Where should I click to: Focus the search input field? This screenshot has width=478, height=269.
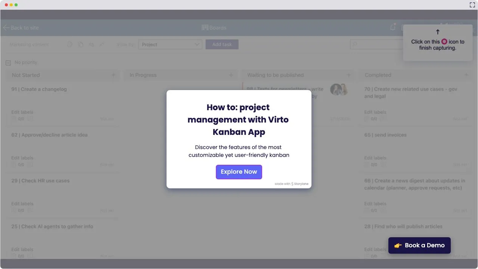(x=376, y=44)
